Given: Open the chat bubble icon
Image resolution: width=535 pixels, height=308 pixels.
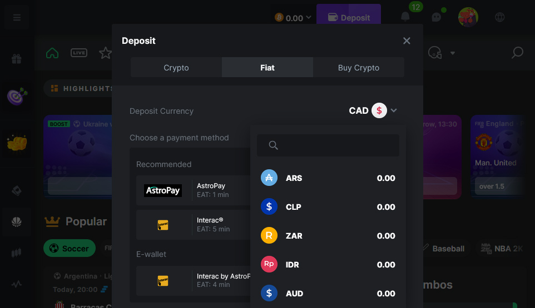Looking at the screenshot, I should 437,17.
